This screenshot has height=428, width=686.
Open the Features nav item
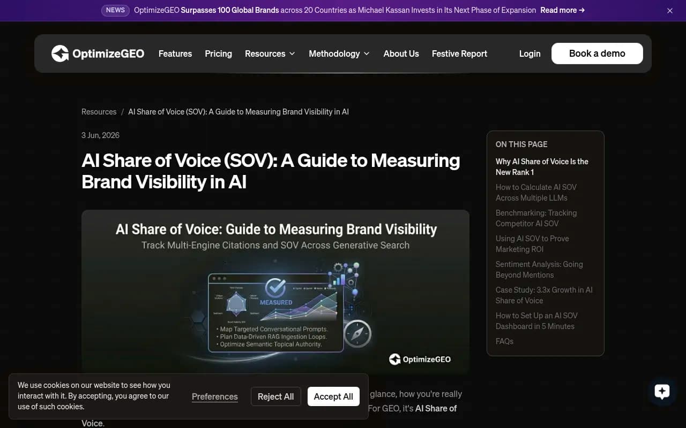coord(175,53)
